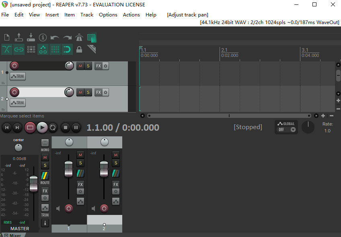Viewport: 341px width, 237px height.
Task: Click the save project download icon
Action: point(31,37)
